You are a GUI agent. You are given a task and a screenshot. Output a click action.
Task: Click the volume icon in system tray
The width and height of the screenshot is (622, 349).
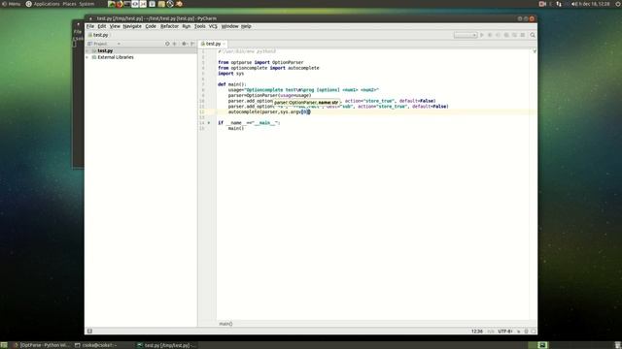click(573, 4)
